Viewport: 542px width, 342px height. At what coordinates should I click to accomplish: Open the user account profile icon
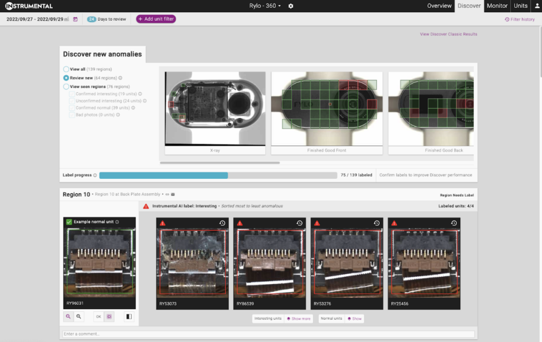pos(536,6)
